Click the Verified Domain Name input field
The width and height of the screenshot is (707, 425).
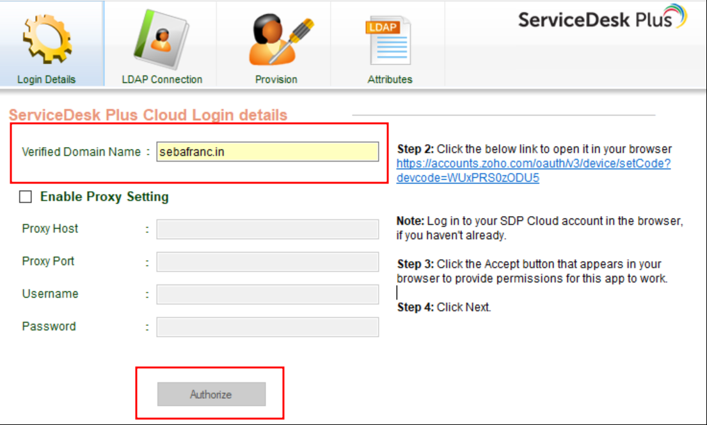pos(267,152)
